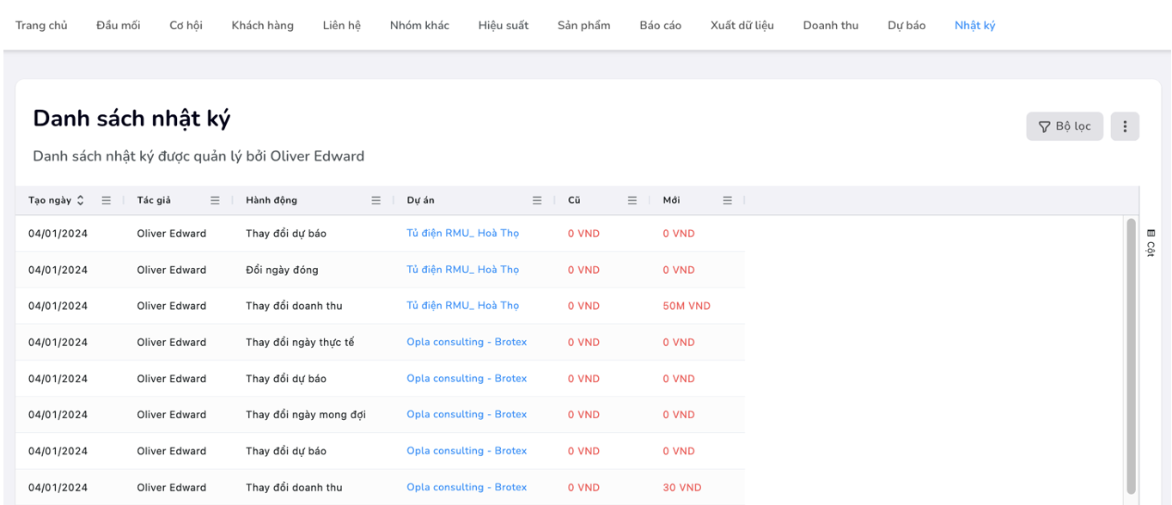
Task: Open the Dự báo tab
Action: pos(906,25)
